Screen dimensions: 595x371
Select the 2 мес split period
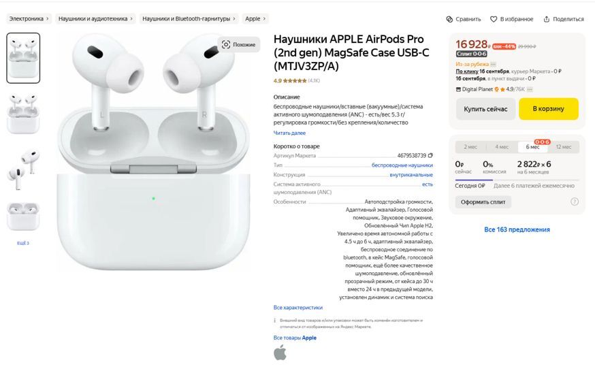[x=470, y=147]
